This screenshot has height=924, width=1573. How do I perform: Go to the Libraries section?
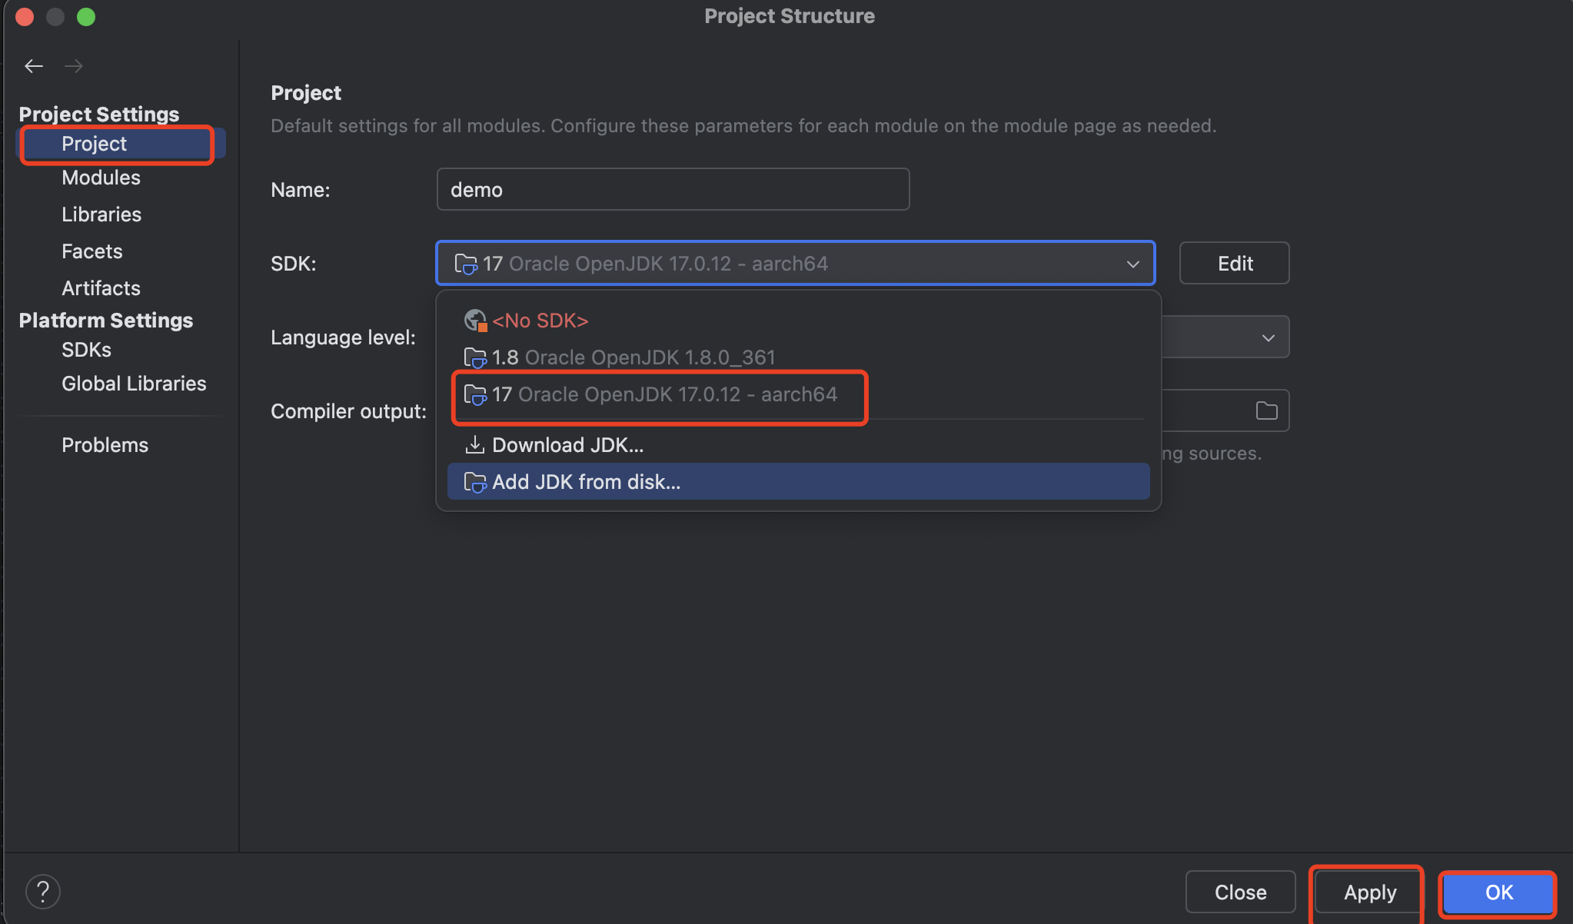tap(101, 214)
